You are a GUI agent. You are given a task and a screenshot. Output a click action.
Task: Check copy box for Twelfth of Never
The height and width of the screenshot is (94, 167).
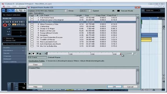click(32, 39)
